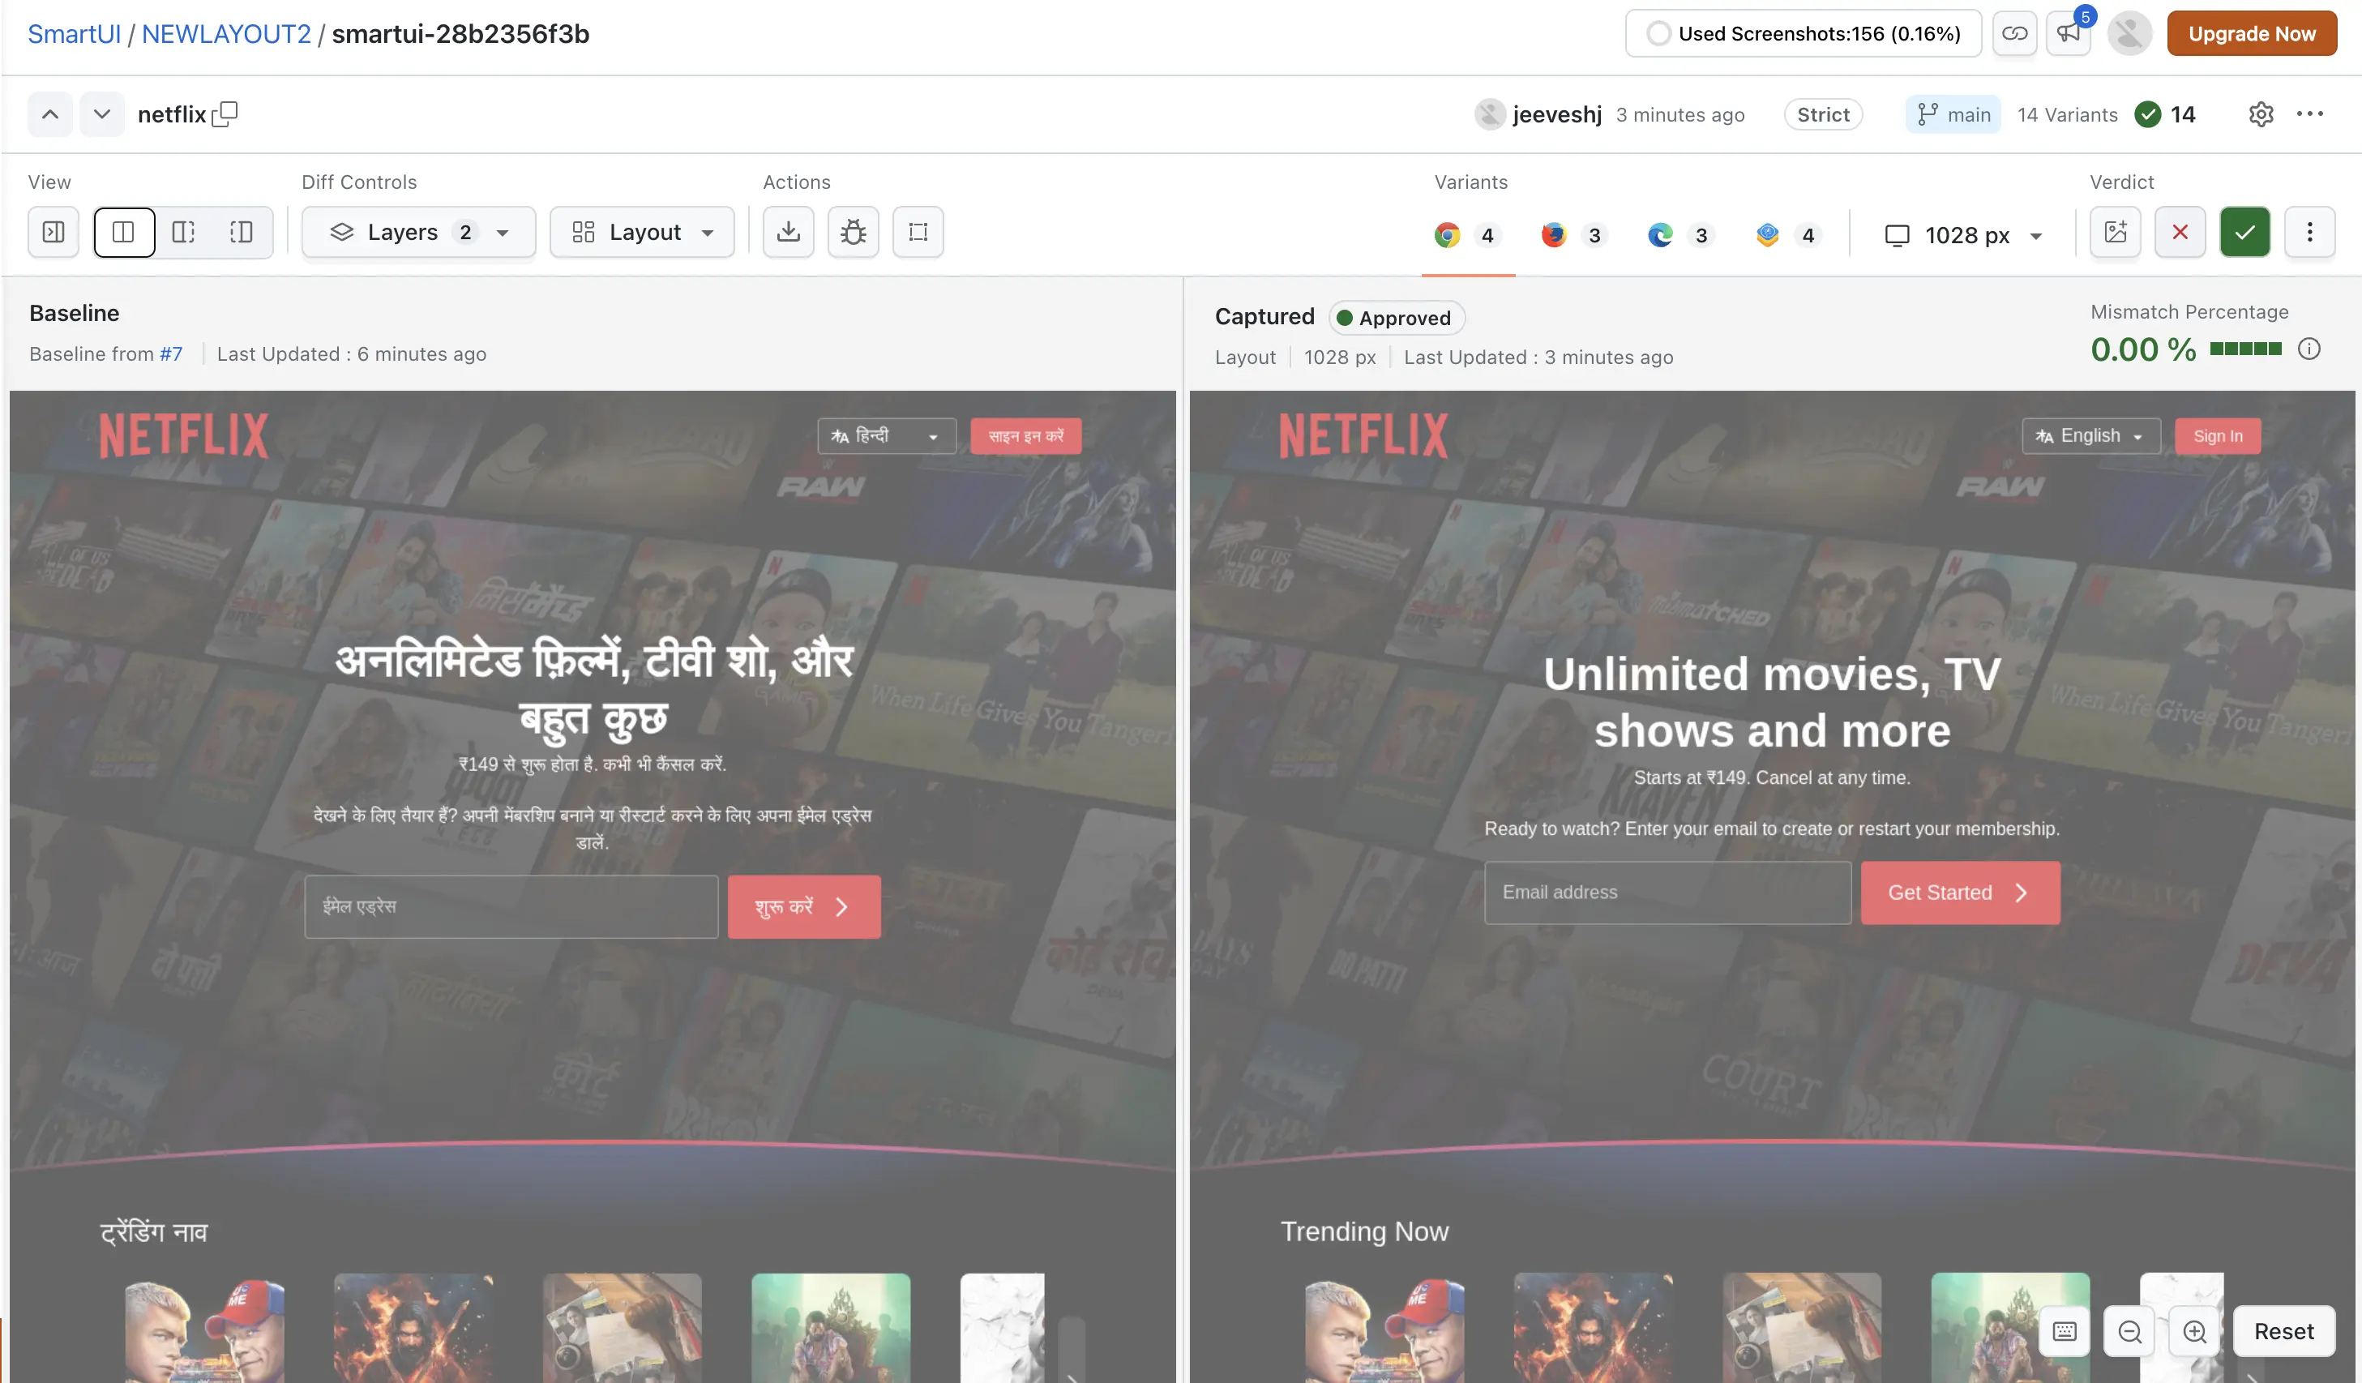Click the Upgrade Now button
Viewport: 2362px width, 1383px height.
(2252, 34)
